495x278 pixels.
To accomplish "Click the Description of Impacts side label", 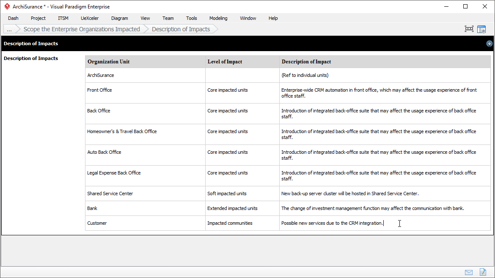I will tap(31, 58).
